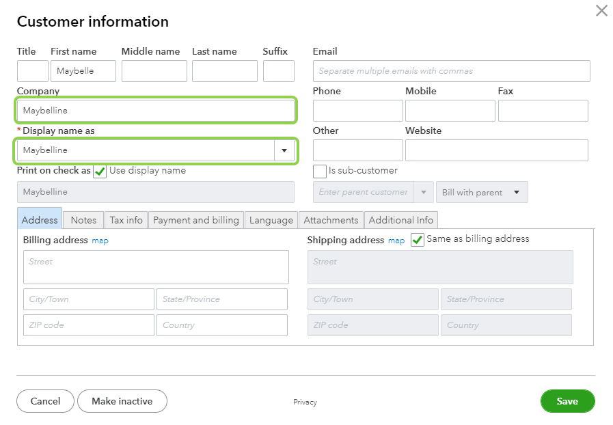Click the Middle name field
The width and height of the screenshot is (613, 425).
[x=154, y=71]
